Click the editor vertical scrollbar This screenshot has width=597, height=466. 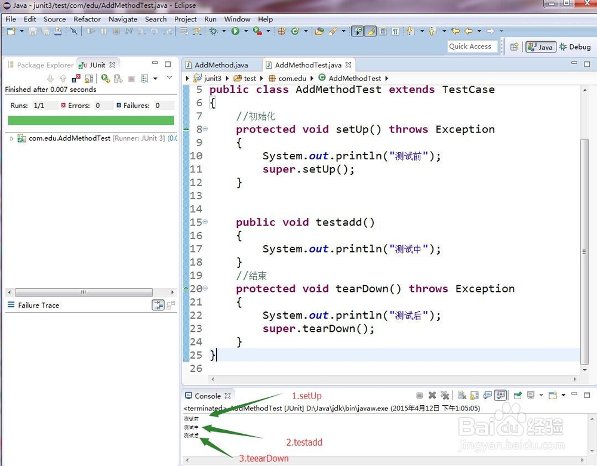click(584, 252)
